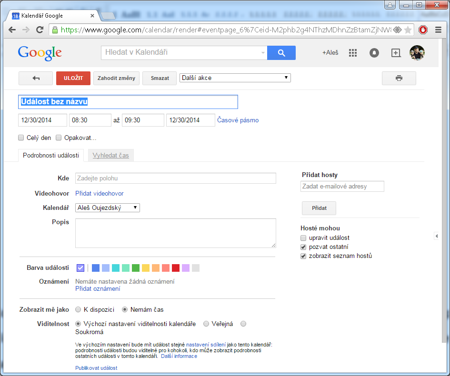Click the start time field 08:30
Screen dimensions: 450x376
coord(90,120)
